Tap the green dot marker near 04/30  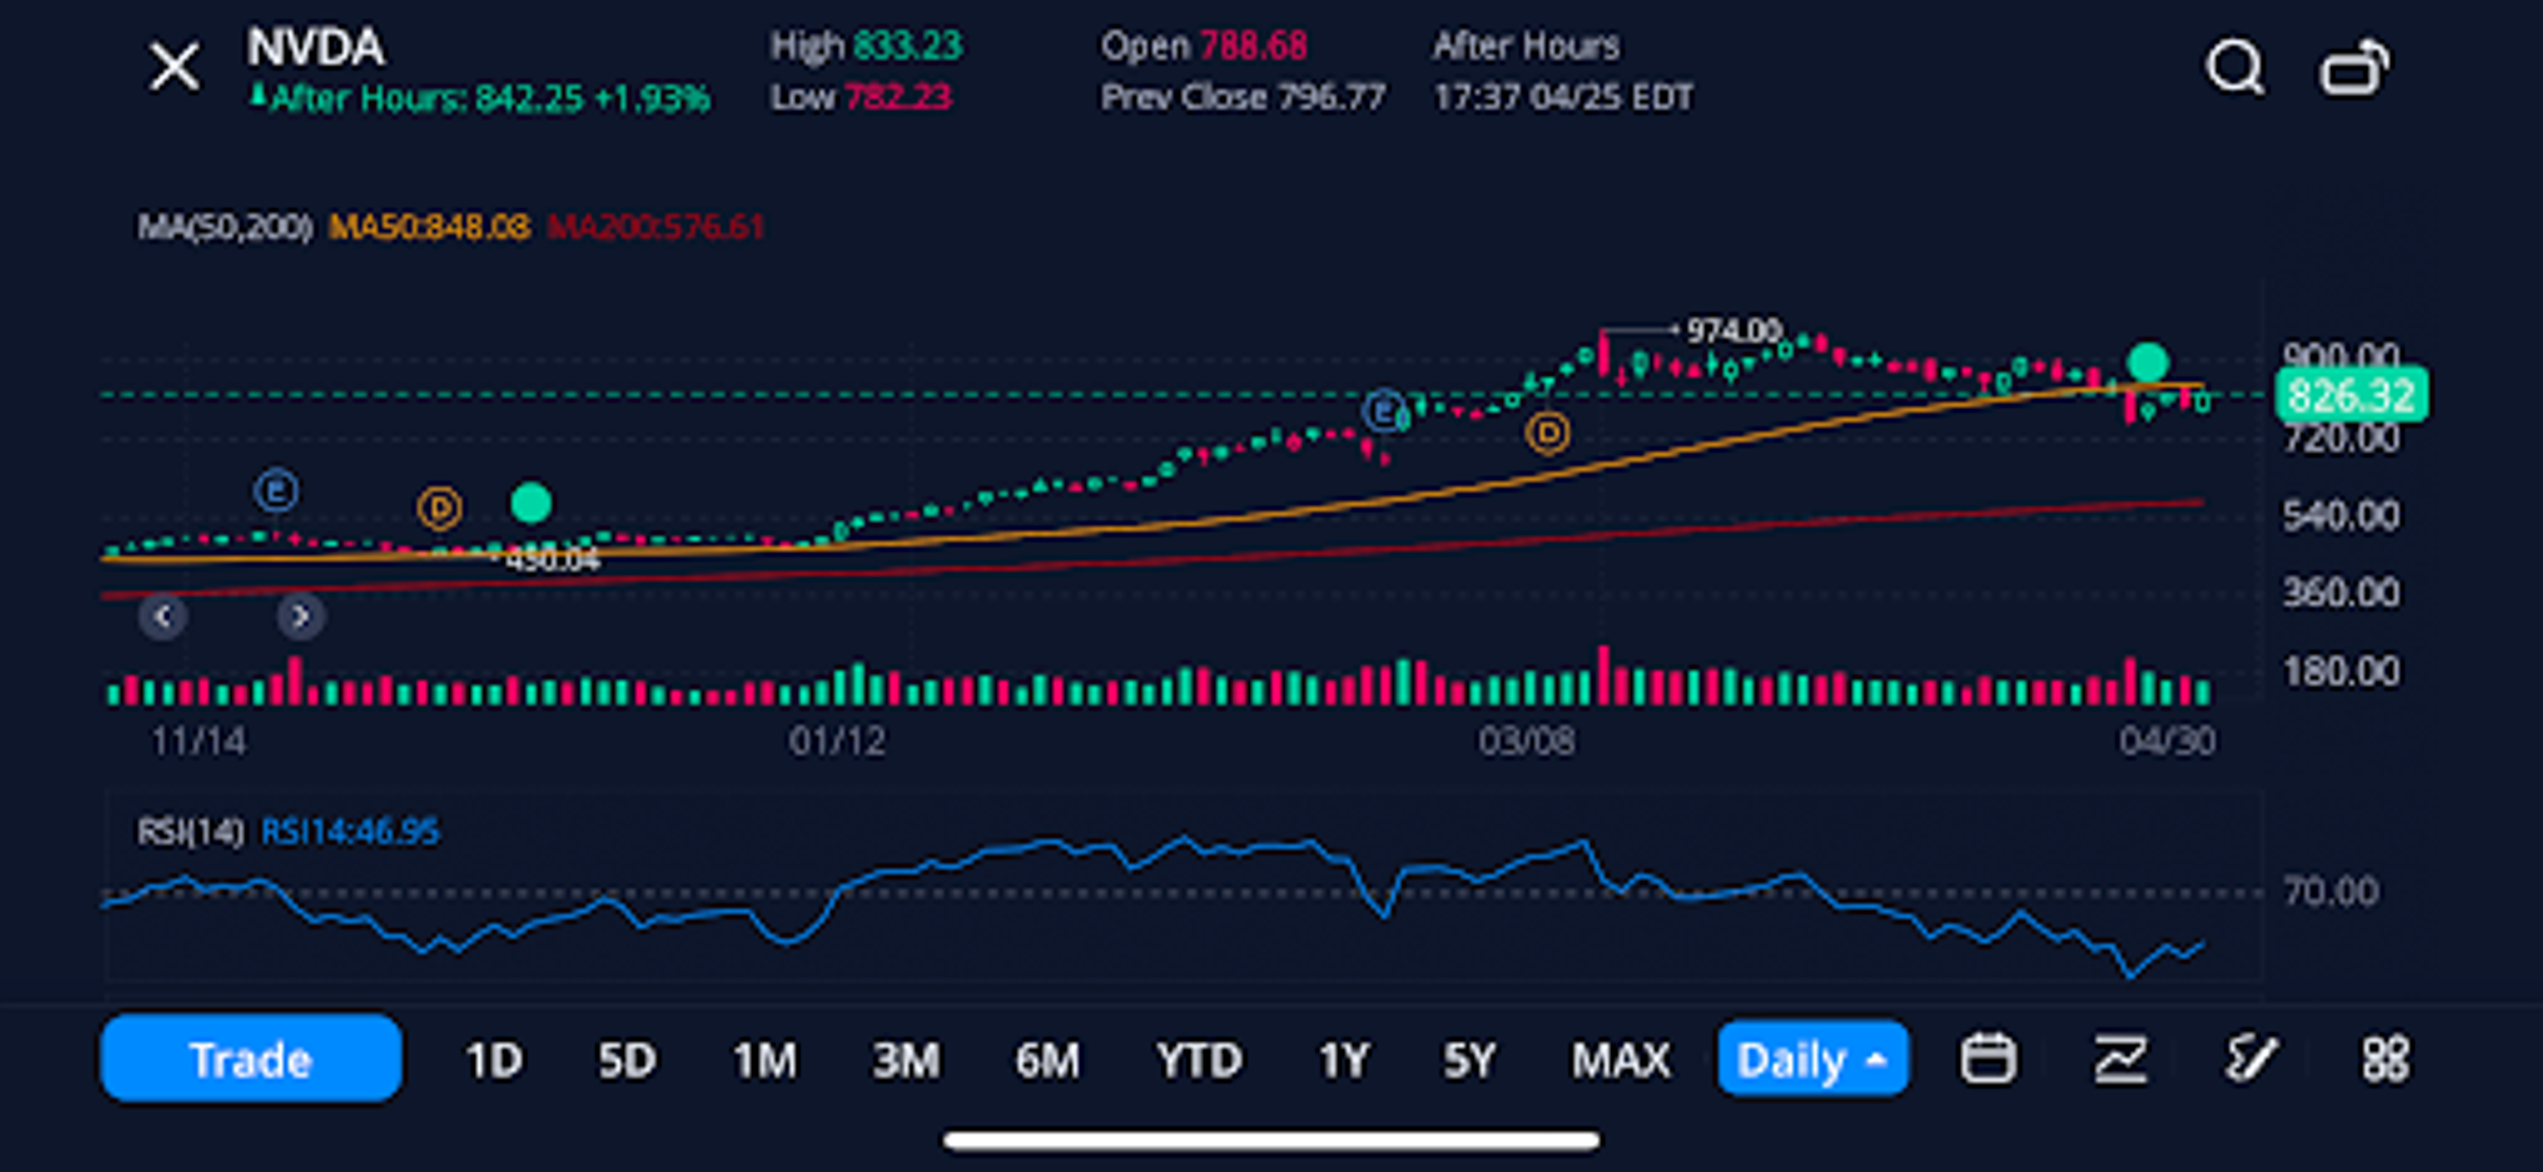[x=2148, y=362]
